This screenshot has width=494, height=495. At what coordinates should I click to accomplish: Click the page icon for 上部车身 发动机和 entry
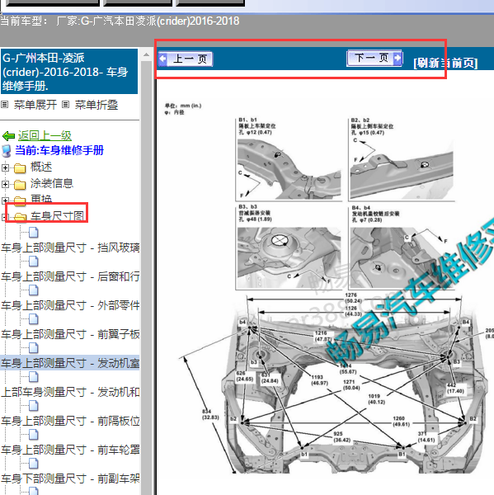click(34, 377)
